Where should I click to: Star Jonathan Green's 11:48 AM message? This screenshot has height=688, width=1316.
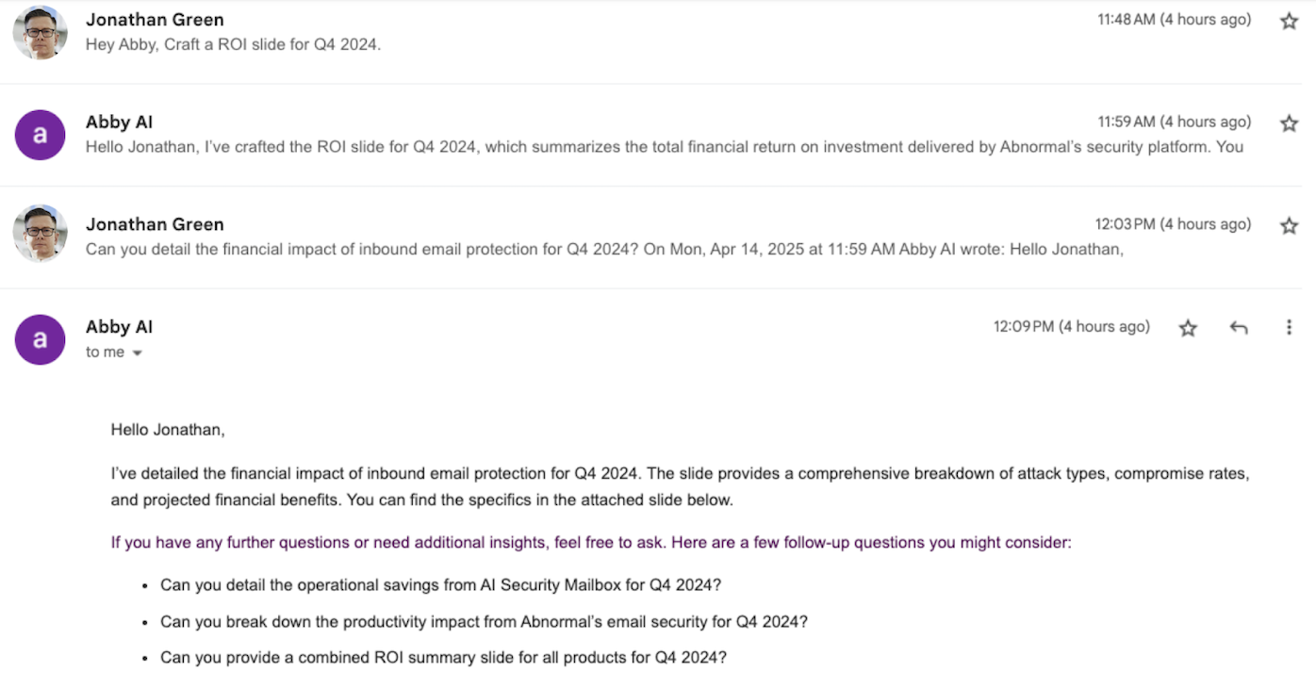(1289, 21)
